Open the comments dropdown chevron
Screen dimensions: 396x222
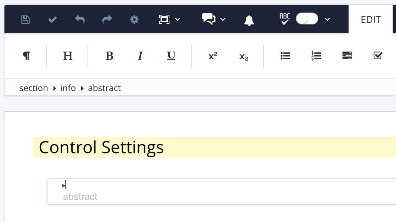click(x=222, y=20)
